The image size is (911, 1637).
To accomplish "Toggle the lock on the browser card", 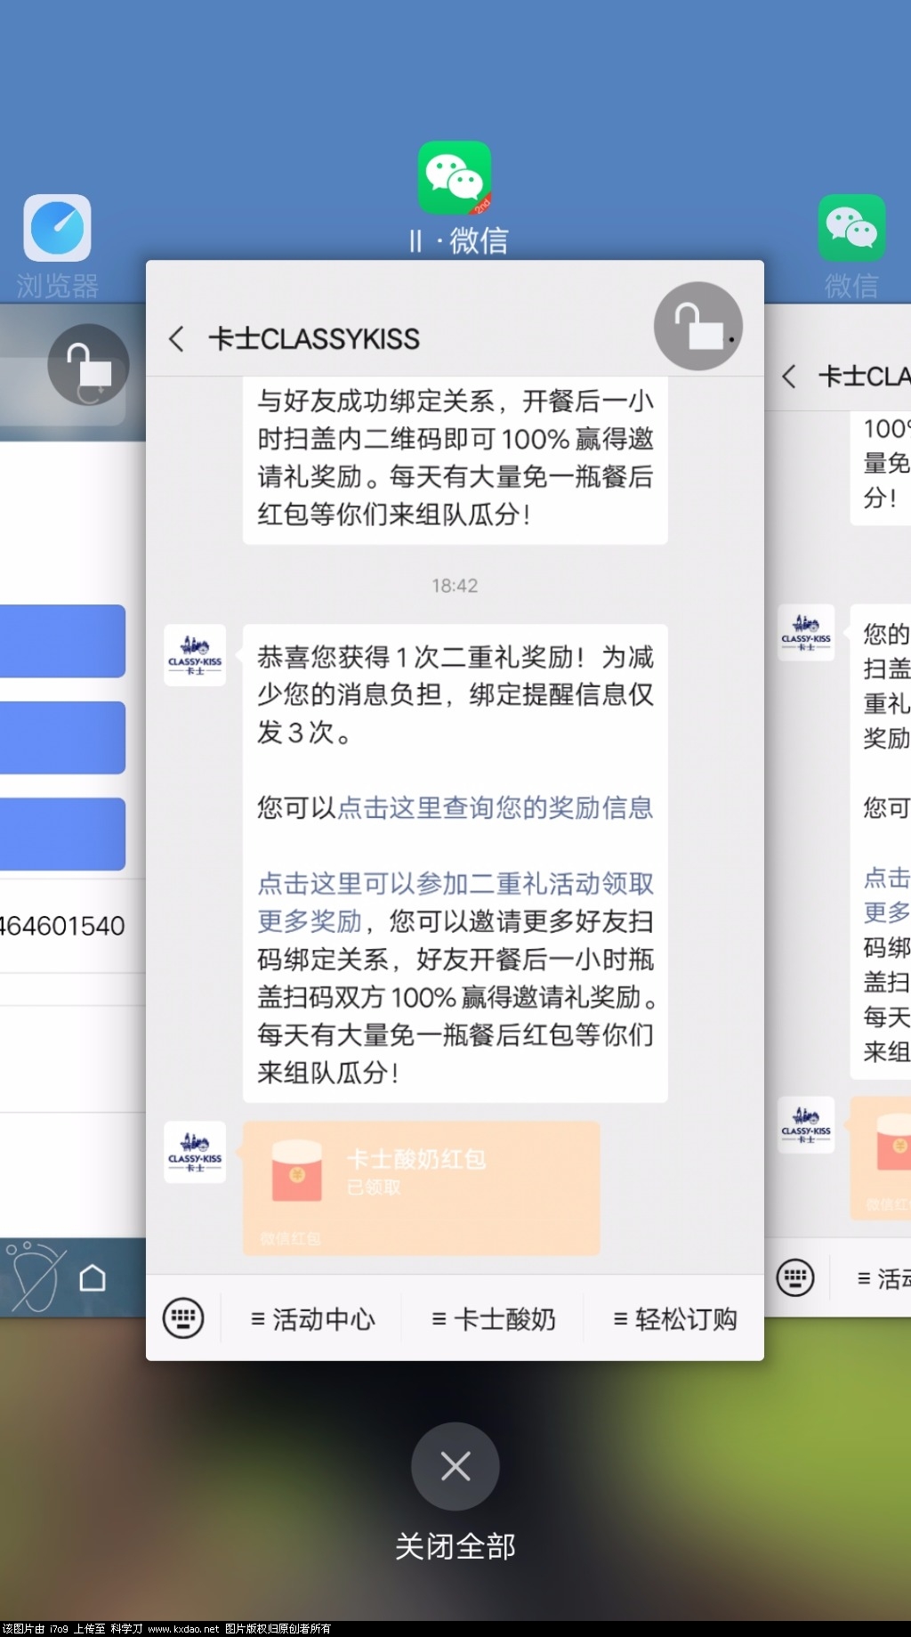I will [88, 365].
